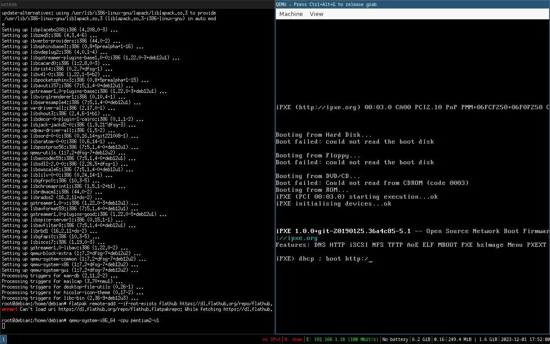Click 'Processing triggers for mailcap' line
The width and height of the screenshot is (550, 344).
coord(62,281)
